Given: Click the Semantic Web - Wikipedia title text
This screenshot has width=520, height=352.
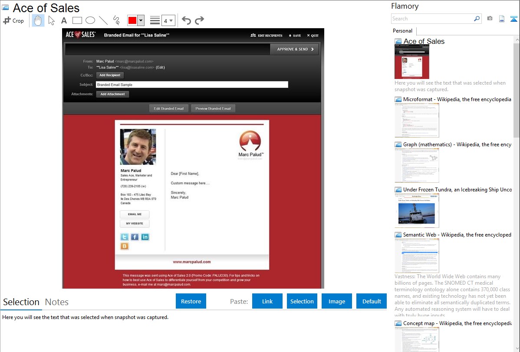Looking at the screenshot, I should pyautogui.click(x=457, y=234).
